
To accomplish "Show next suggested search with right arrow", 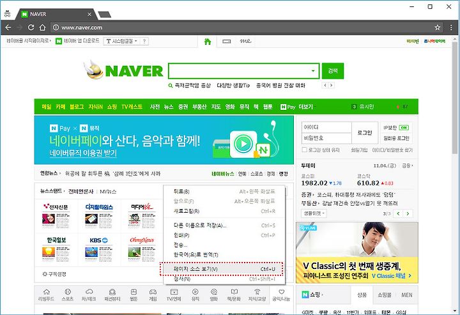I will pyautogui.click(x=331, y=85).
